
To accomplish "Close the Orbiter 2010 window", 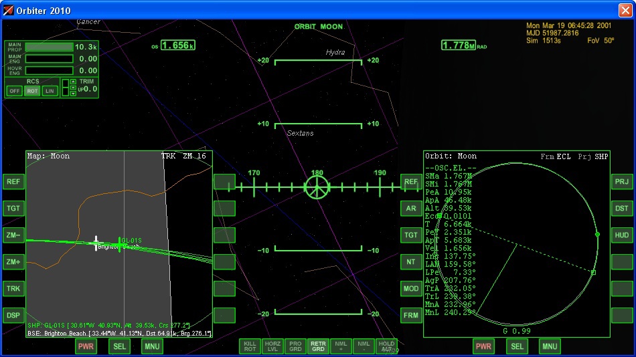I will point(625,10).
